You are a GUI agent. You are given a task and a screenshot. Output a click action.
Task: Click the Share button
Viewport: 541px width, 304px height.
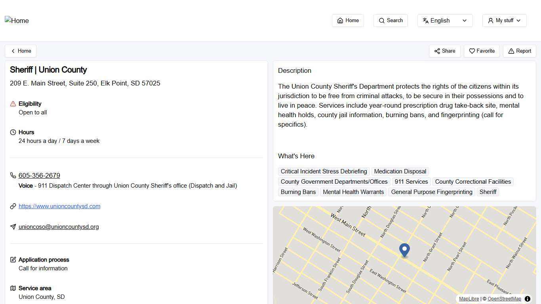tap(444, 51)
